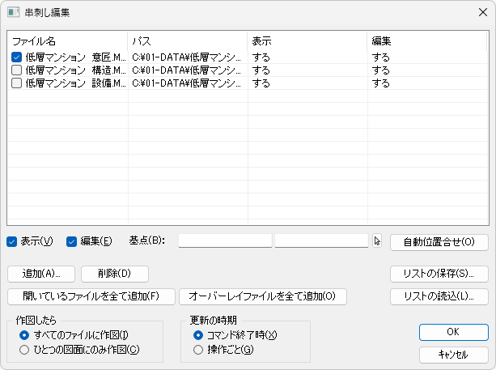Check the 設備 file row checkbox
Image resolution: width=496 pixels, height=370 pixels.
pos(16,83)
